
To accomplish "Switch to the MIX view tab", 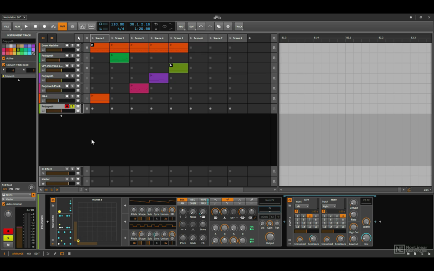I will [29, 253].
